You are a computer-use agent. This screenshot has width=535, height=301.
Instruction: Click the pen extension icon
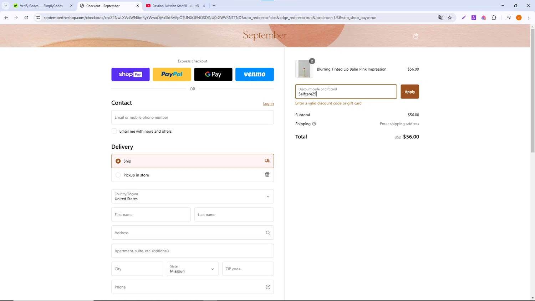[x=464, y=17]
